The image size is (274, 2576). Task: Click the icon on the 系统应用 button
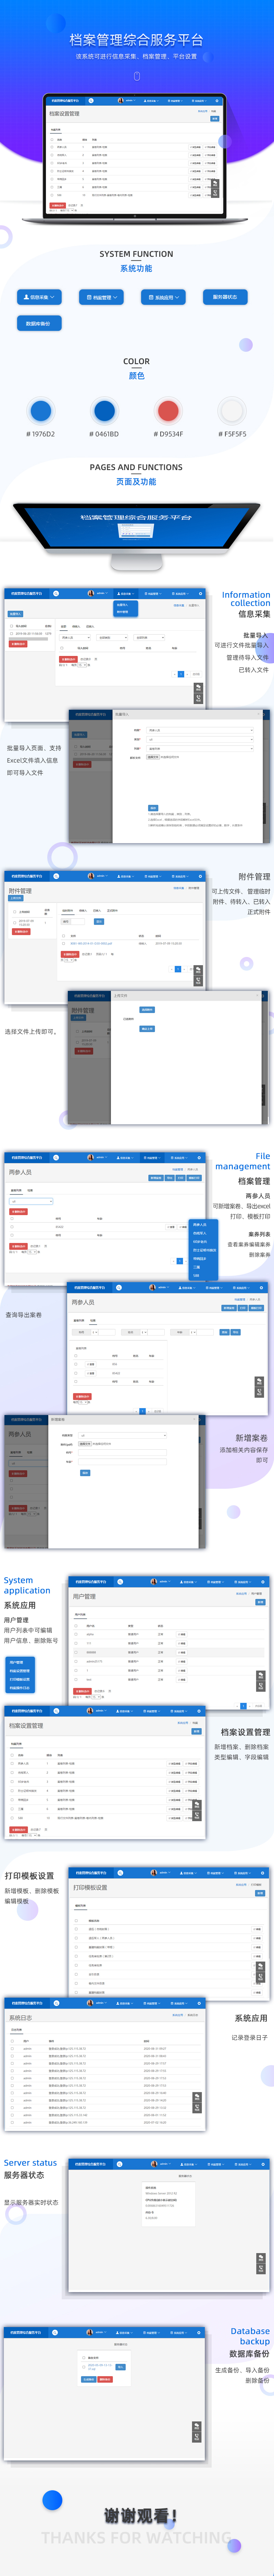pos(151,297)
